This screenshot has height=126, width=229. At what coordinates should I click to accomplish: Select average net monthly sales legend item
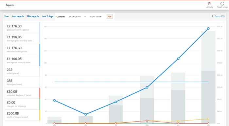click(22, 60)
